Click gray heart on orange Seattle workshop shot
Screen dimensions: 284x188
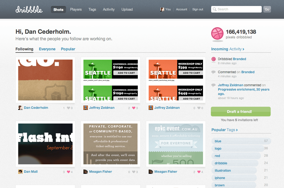coord(199,108)
